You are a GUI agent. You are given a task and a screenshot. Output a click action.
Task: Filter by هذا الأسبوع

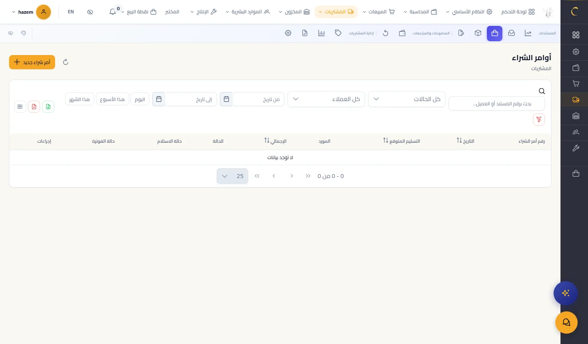click(112, 99)
